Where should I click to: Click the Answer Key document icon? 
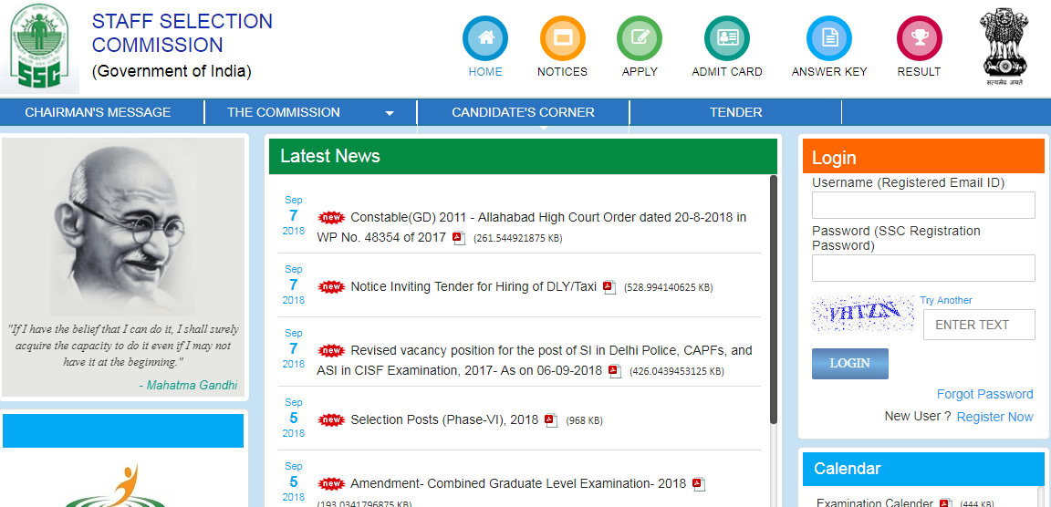click(x=829, y=39)
